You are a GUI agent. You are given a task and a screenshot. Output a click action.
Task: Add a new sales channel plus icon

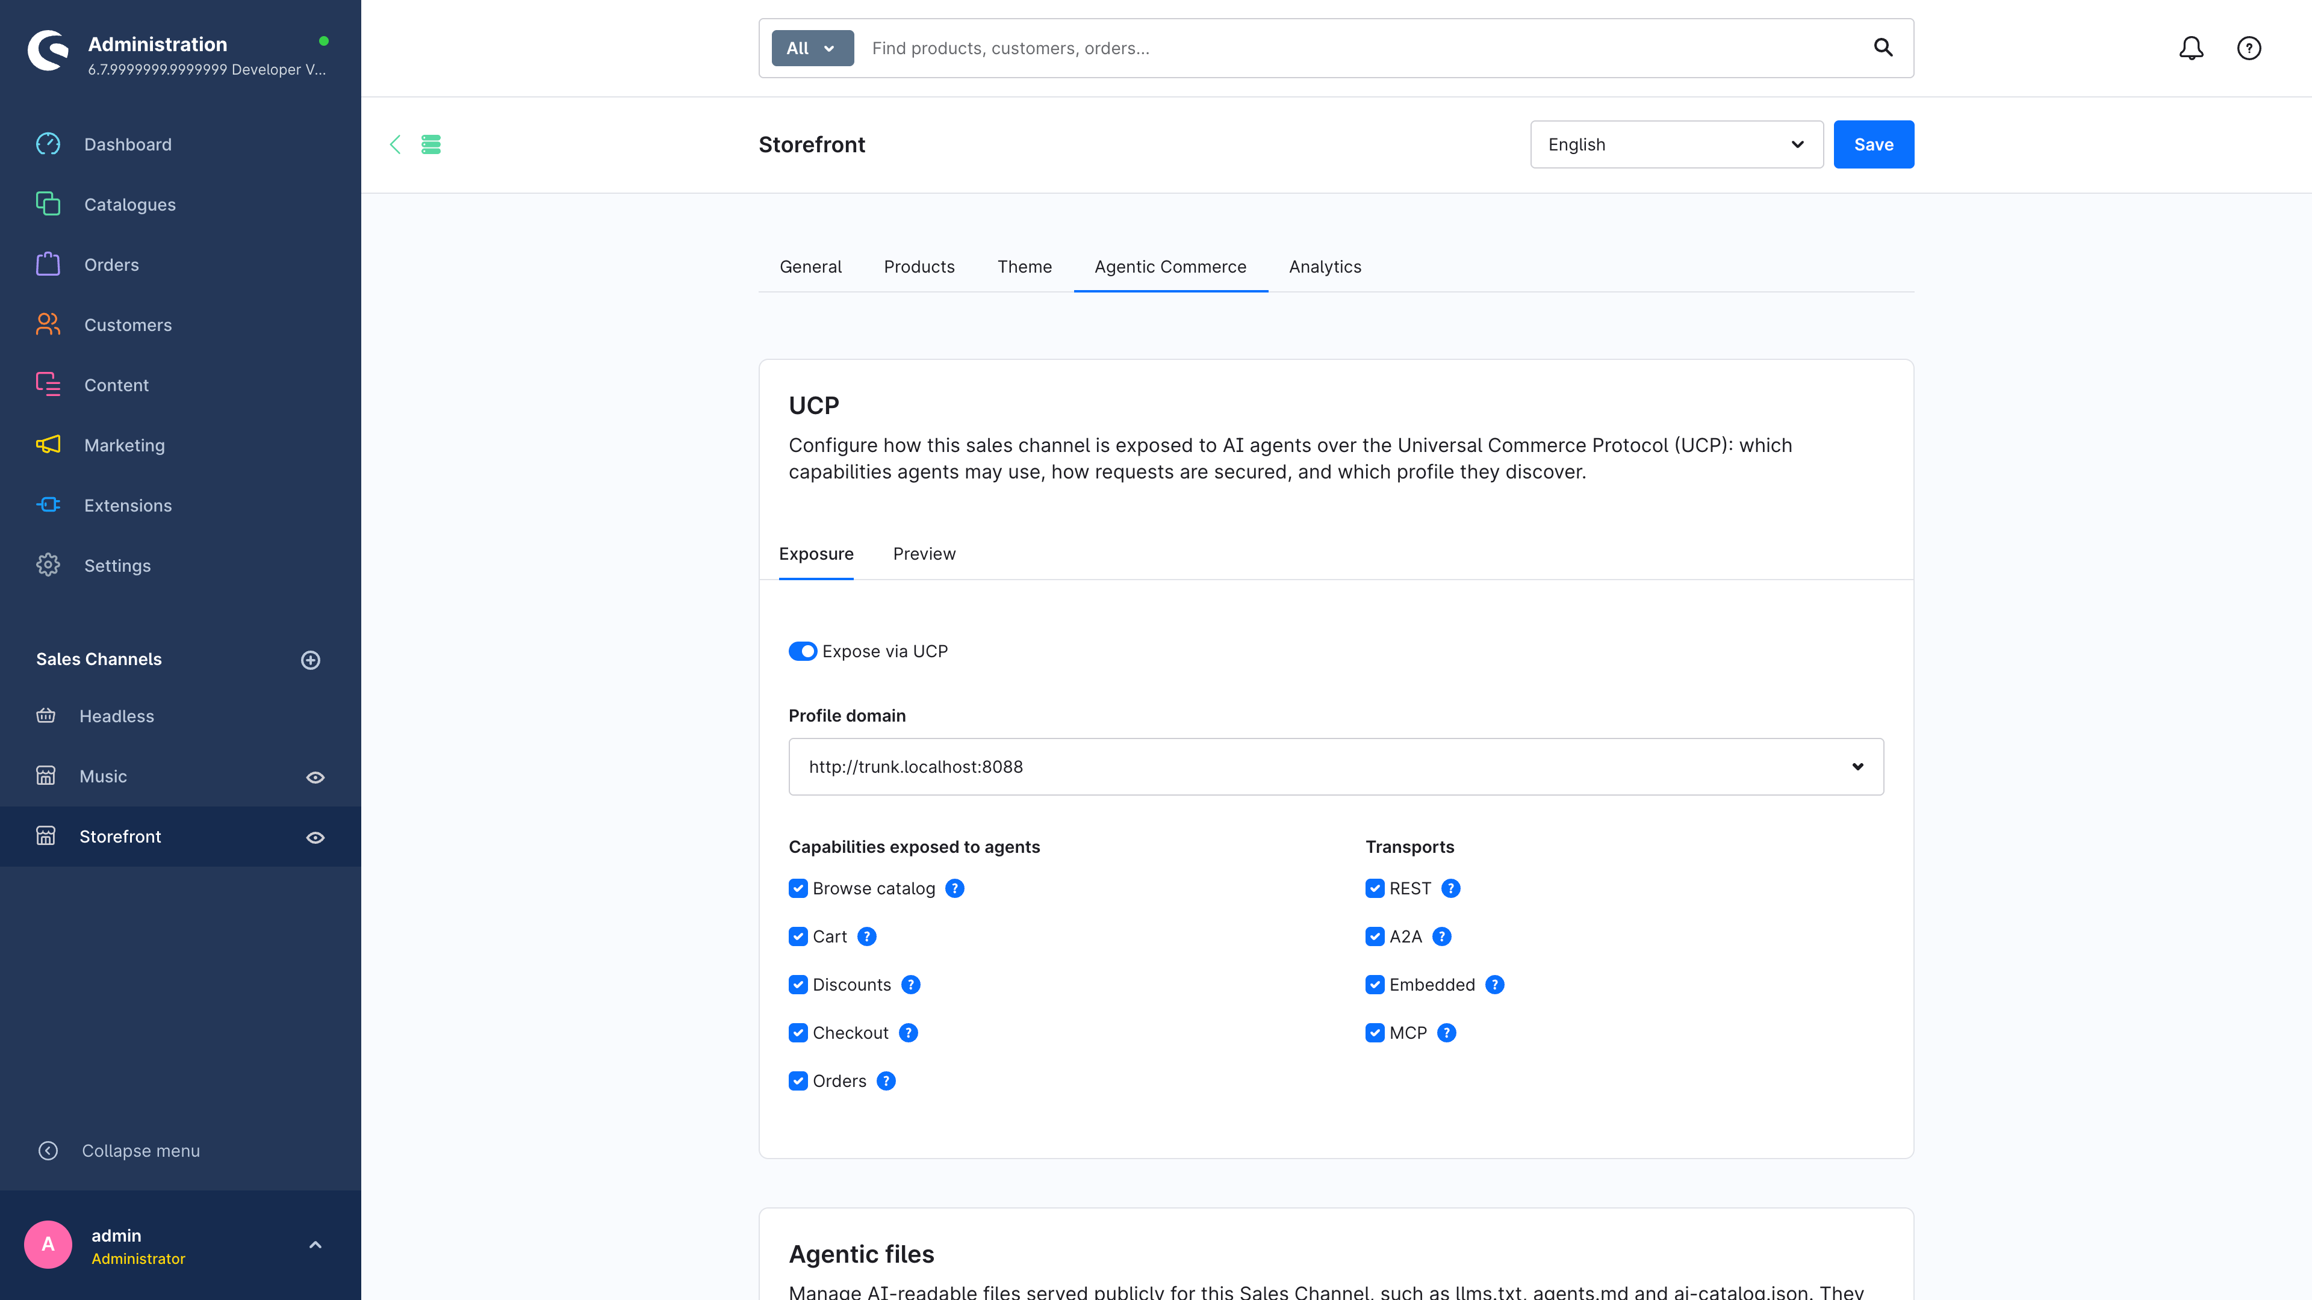click(311, 660)
